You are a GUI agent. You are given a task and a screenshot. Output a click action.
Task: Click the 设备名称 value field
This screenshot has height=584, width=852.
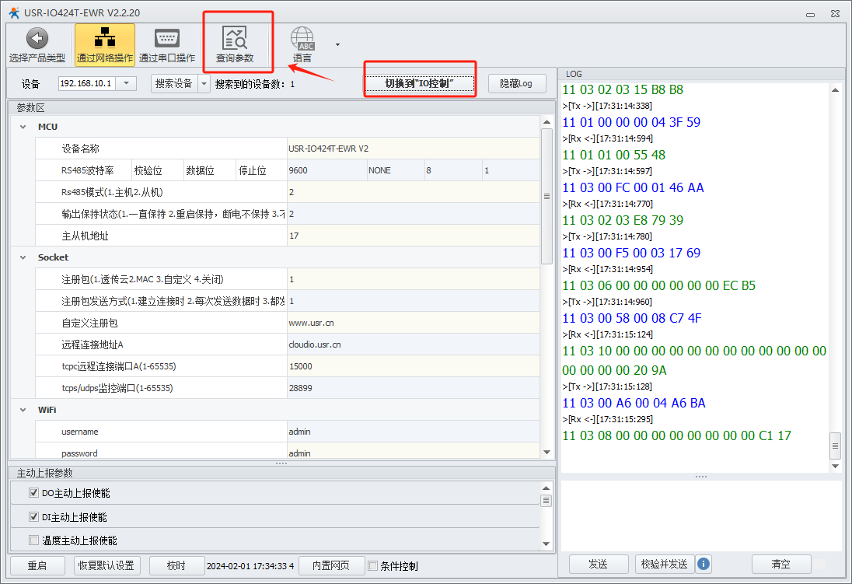412,149
